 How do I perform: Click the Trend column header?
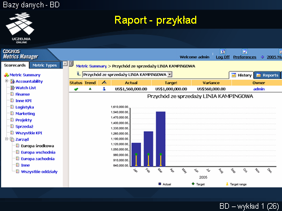(90, 83)
